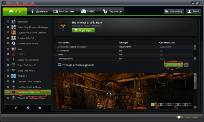This screenshot has height=122, width=204.
Task: Click the Оптимальная column header
Action: coord(167,43)
